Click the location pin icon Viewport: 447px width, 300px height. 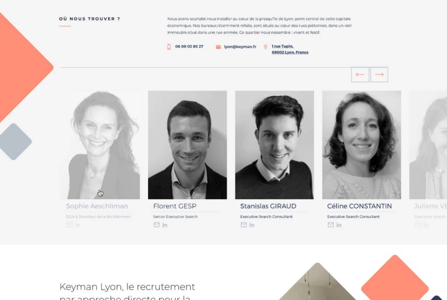[x=265, y=47]
